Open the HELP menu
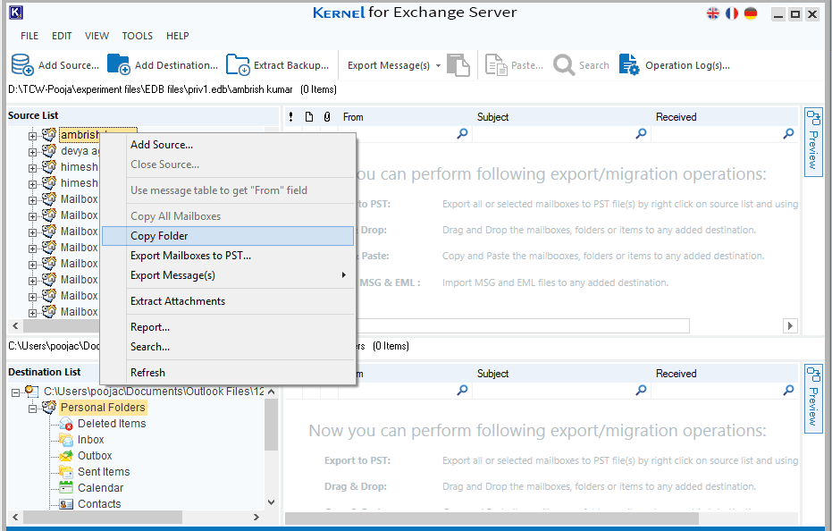Viewport: 832px width, 531px height. click(x=177, y=36)
